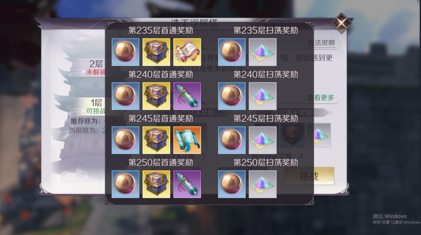
Task: Close the tower window with X button
Action: click(x=341, y=23)
